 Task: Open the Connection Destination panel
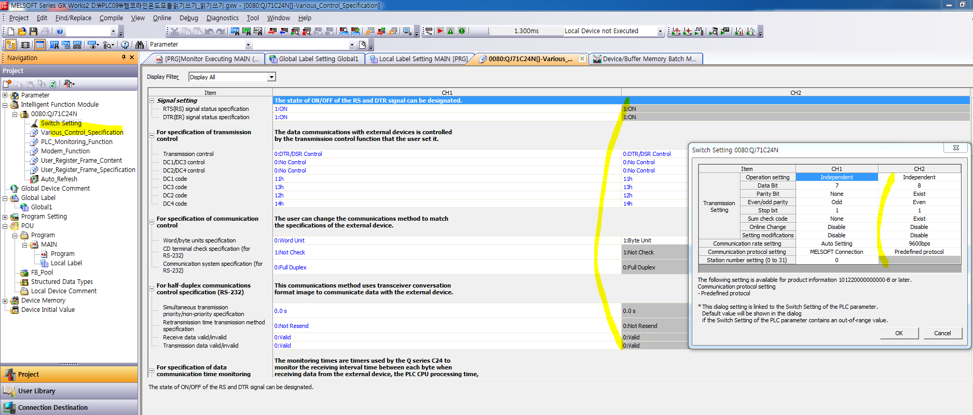[69, 407]
